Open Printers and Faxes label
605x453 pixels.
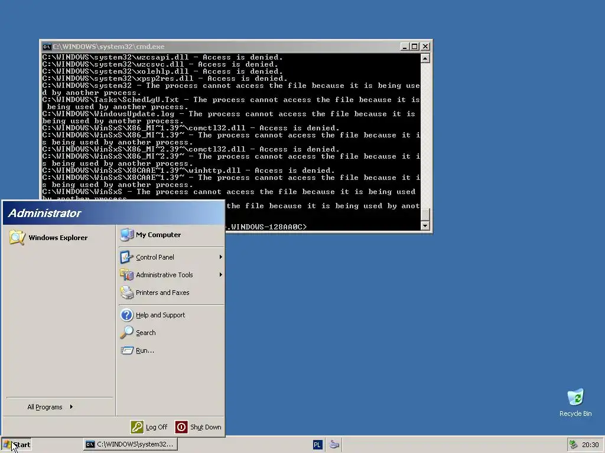tap(162, 293)
